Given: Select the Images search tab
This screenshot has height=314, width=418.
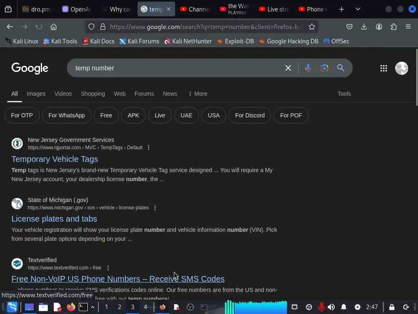Looking at the screenshot, I should pos(36,94).
